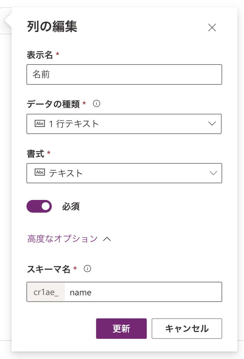Click the cr1ae_ prefix box
Viewport: 244px width, 359px height.
[x=46, y=292]
